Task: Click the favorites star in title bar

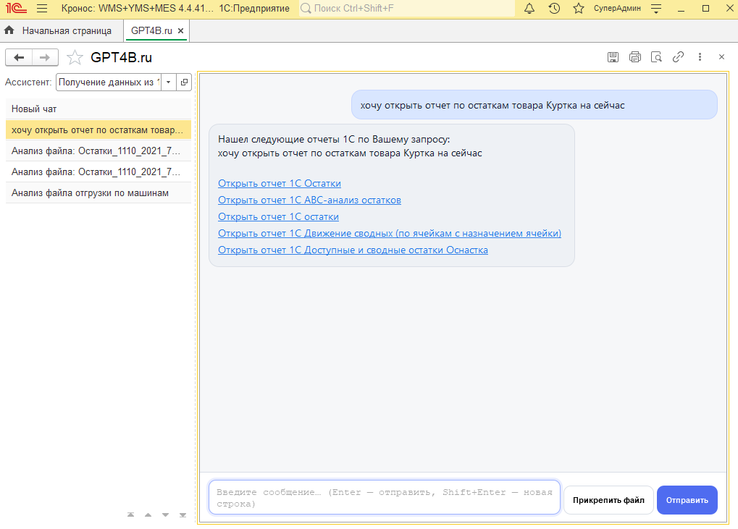Action: click(578, 9)
